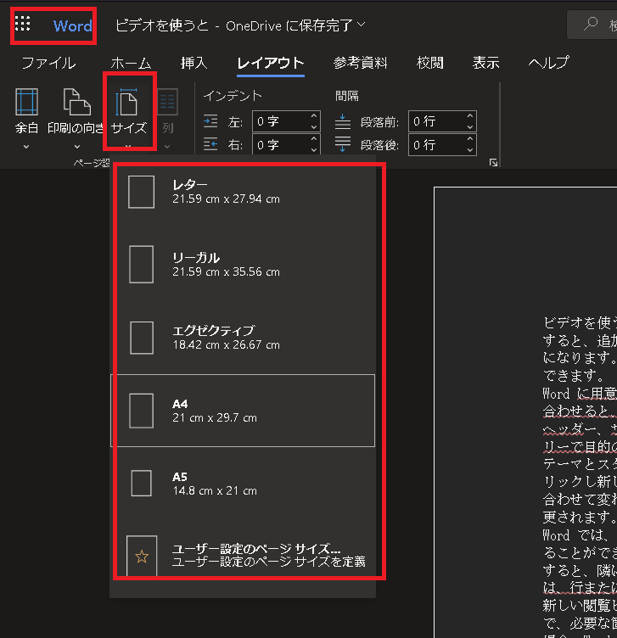The height and width of the screenshot is (638, 617).
Task: Click the search magnifier icon
Action: (x=591, y=24)
